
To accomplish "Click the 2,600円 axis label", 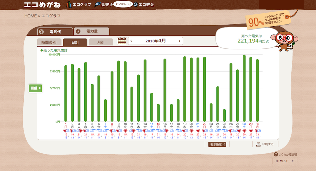I will click(x=55, y=105).
